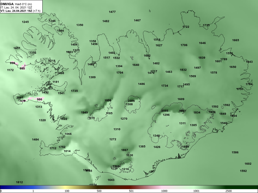
Task: Click the map value 1172
Action: (x=10, y=70)
